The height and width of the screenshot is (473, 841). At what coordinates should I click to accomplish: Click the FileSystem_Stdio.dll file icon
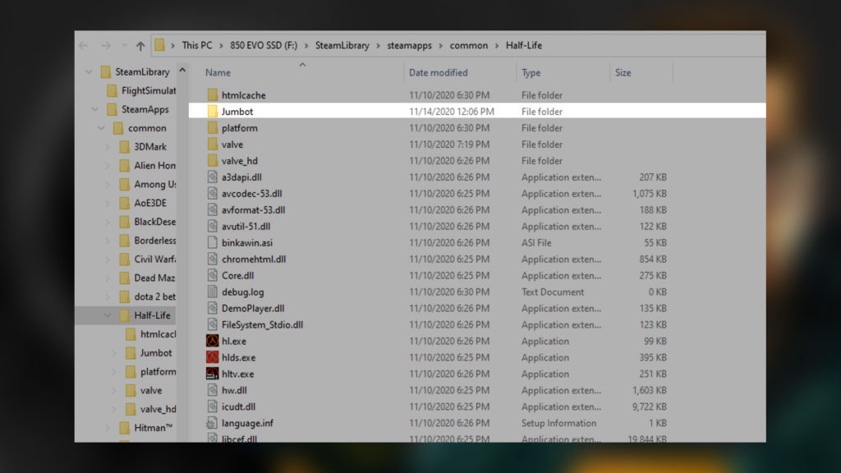(213, 324)
